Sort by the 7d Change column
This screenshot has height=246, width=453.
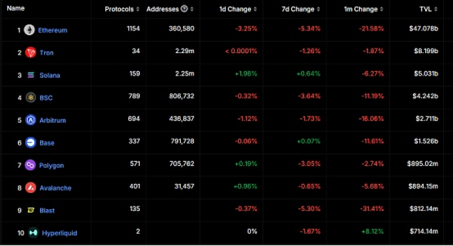tap(301, 9)
